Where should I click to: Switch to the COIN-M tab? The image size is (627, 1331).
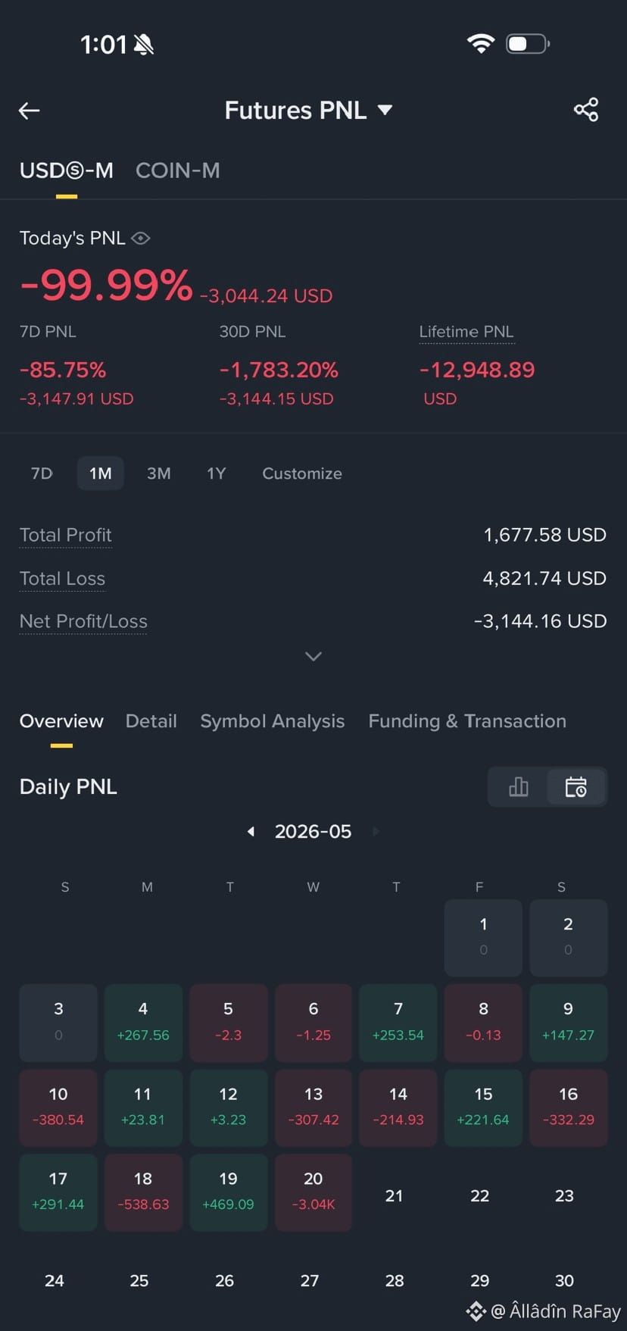pyautogui.click(x=178, y=170)
